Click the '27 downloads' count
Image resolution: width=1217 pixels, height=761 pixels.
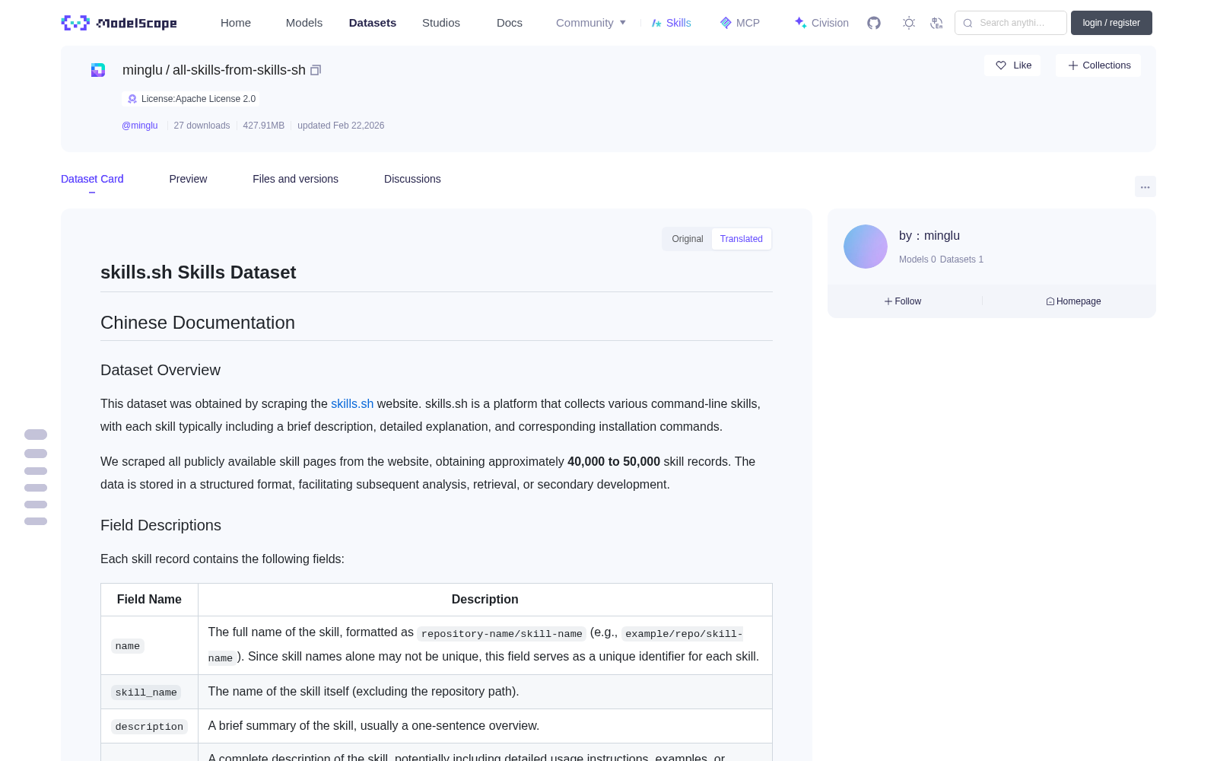point(202,126)
